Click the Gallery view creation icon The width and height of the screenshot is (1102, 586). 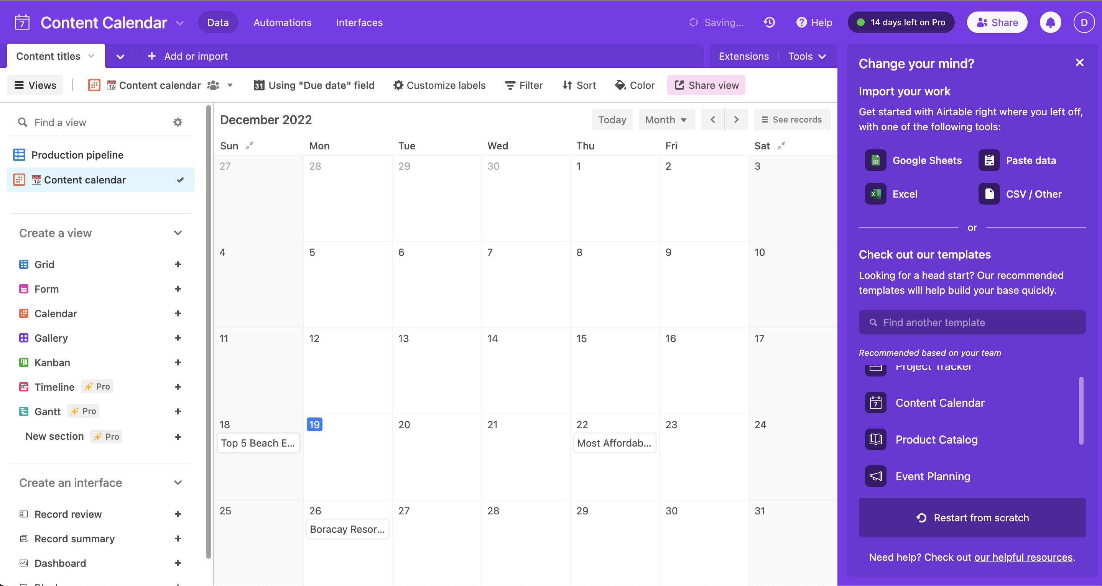179,337
